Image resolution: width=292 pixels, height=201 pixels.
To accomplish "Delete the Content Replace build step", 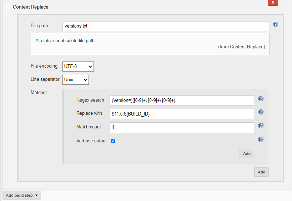I will 273,3.
